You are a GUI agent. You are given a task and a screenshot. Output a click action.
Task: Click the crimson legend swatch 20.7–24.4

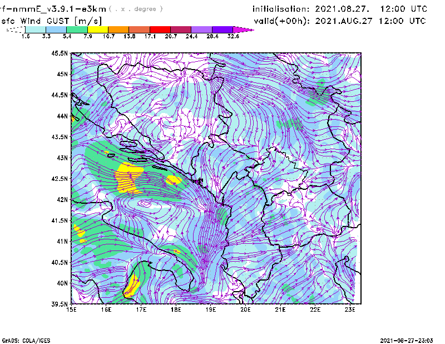coord(181,30)
